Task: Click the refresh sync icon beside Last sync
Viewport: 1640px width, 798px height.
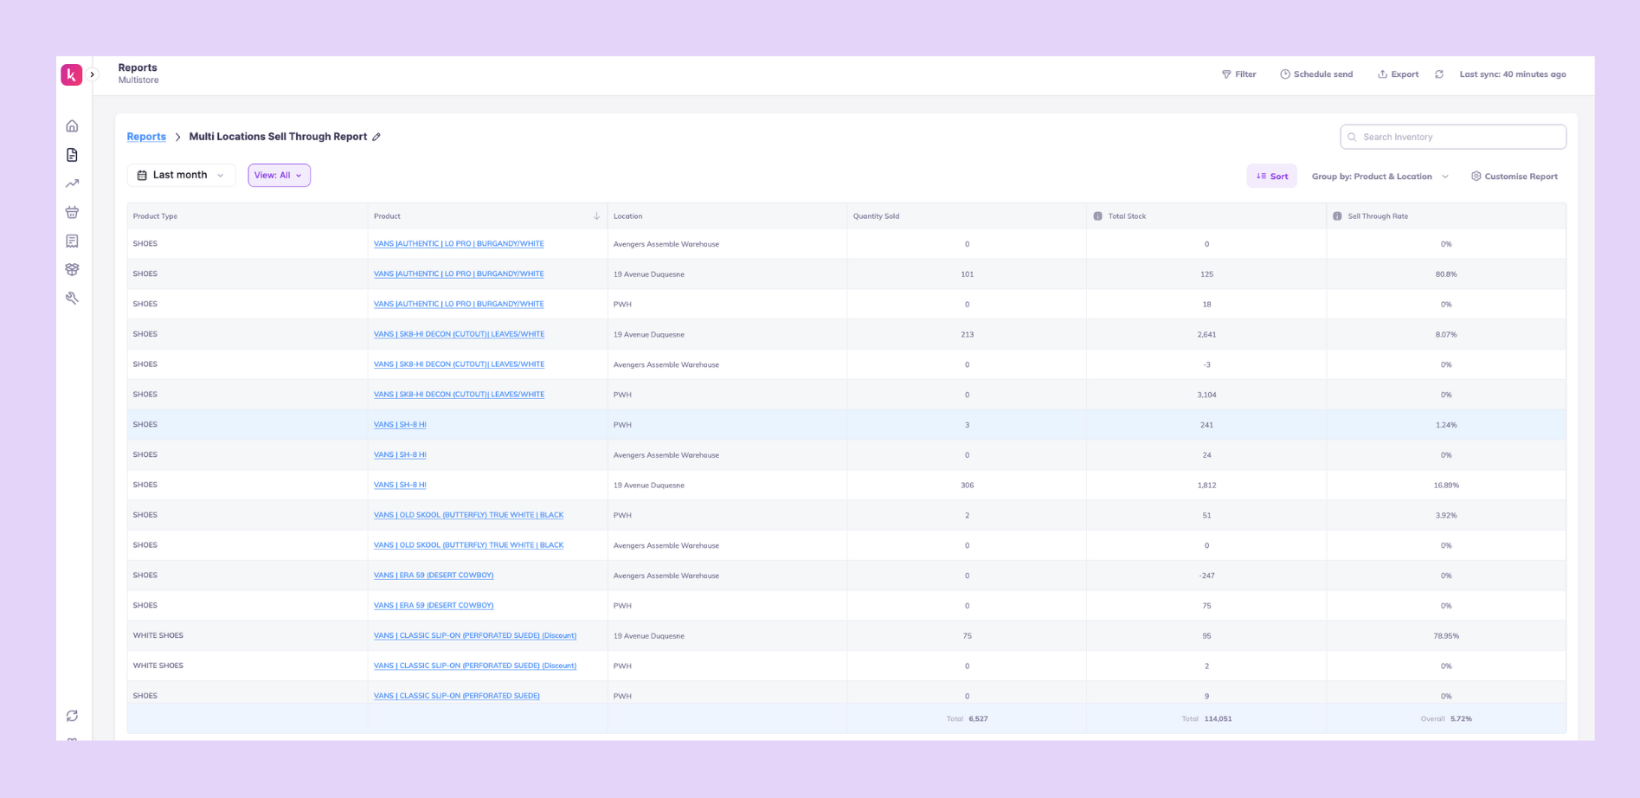Action: click(x=1439, y=74)
